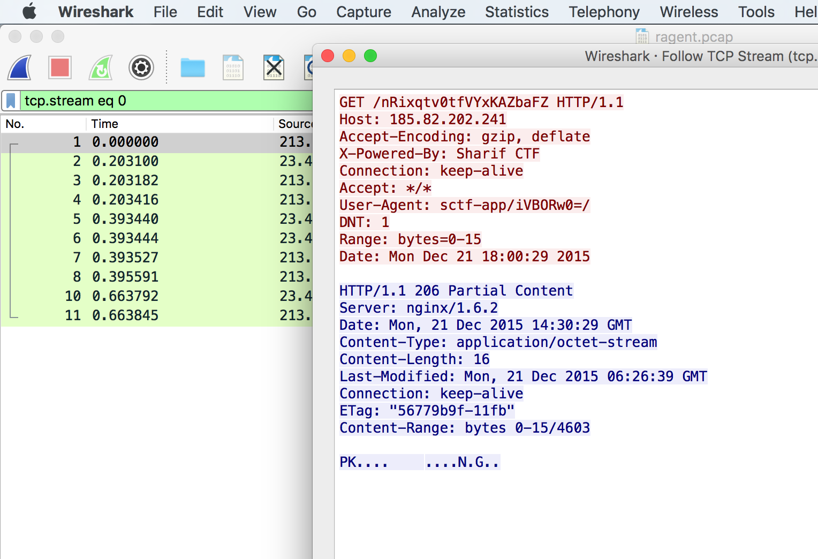Screen dimensions: 818x559
Task: Open the Go menu
Action: (x=306, y=12)
